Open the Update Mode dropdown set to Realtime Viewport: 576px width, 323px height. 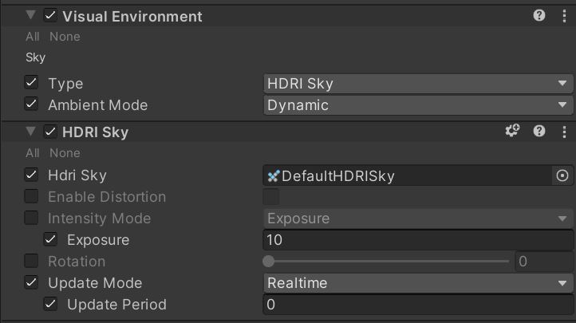[418, 282]
